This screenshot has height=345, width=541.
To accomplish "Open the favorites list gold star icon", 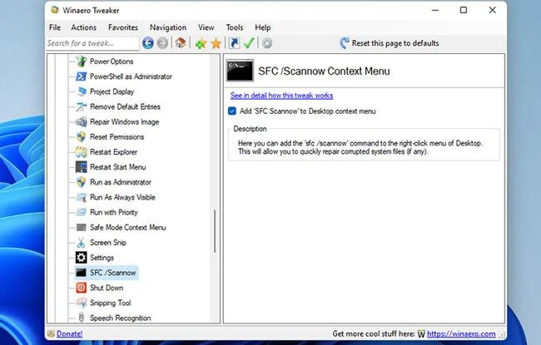I will (x=216, y=43).
